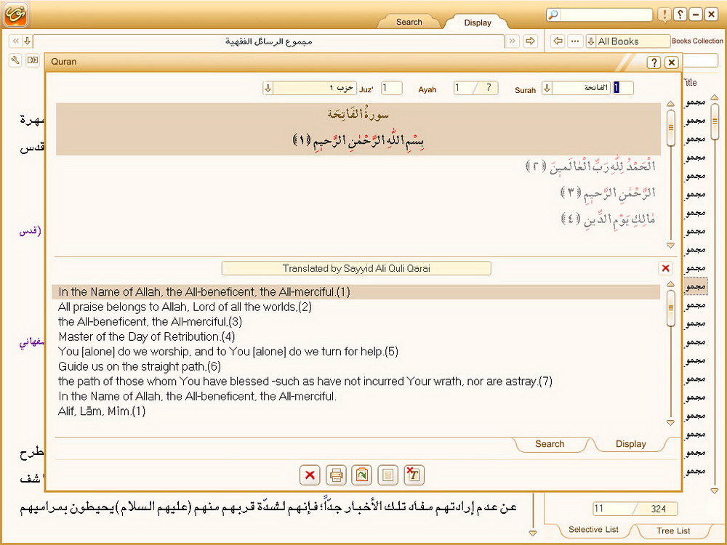Select translation line "All praise belongs to Allah"

pos(185,307)
